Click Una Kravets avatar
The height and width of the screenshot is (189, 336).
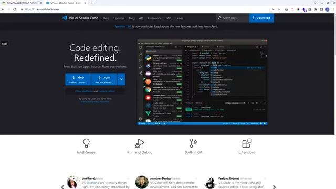click(73, 182)
